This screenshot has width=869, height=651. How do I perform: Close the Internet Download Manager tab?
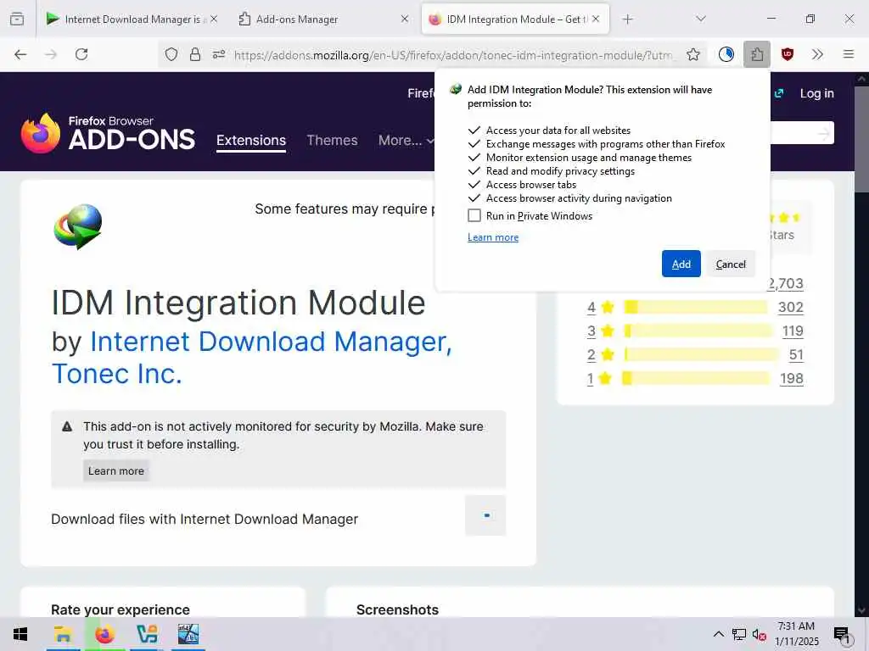point(214,19)
